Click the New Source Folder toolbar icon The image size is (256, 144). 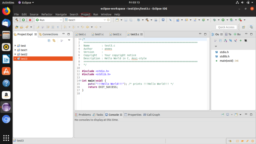click(x=186, y=20)
